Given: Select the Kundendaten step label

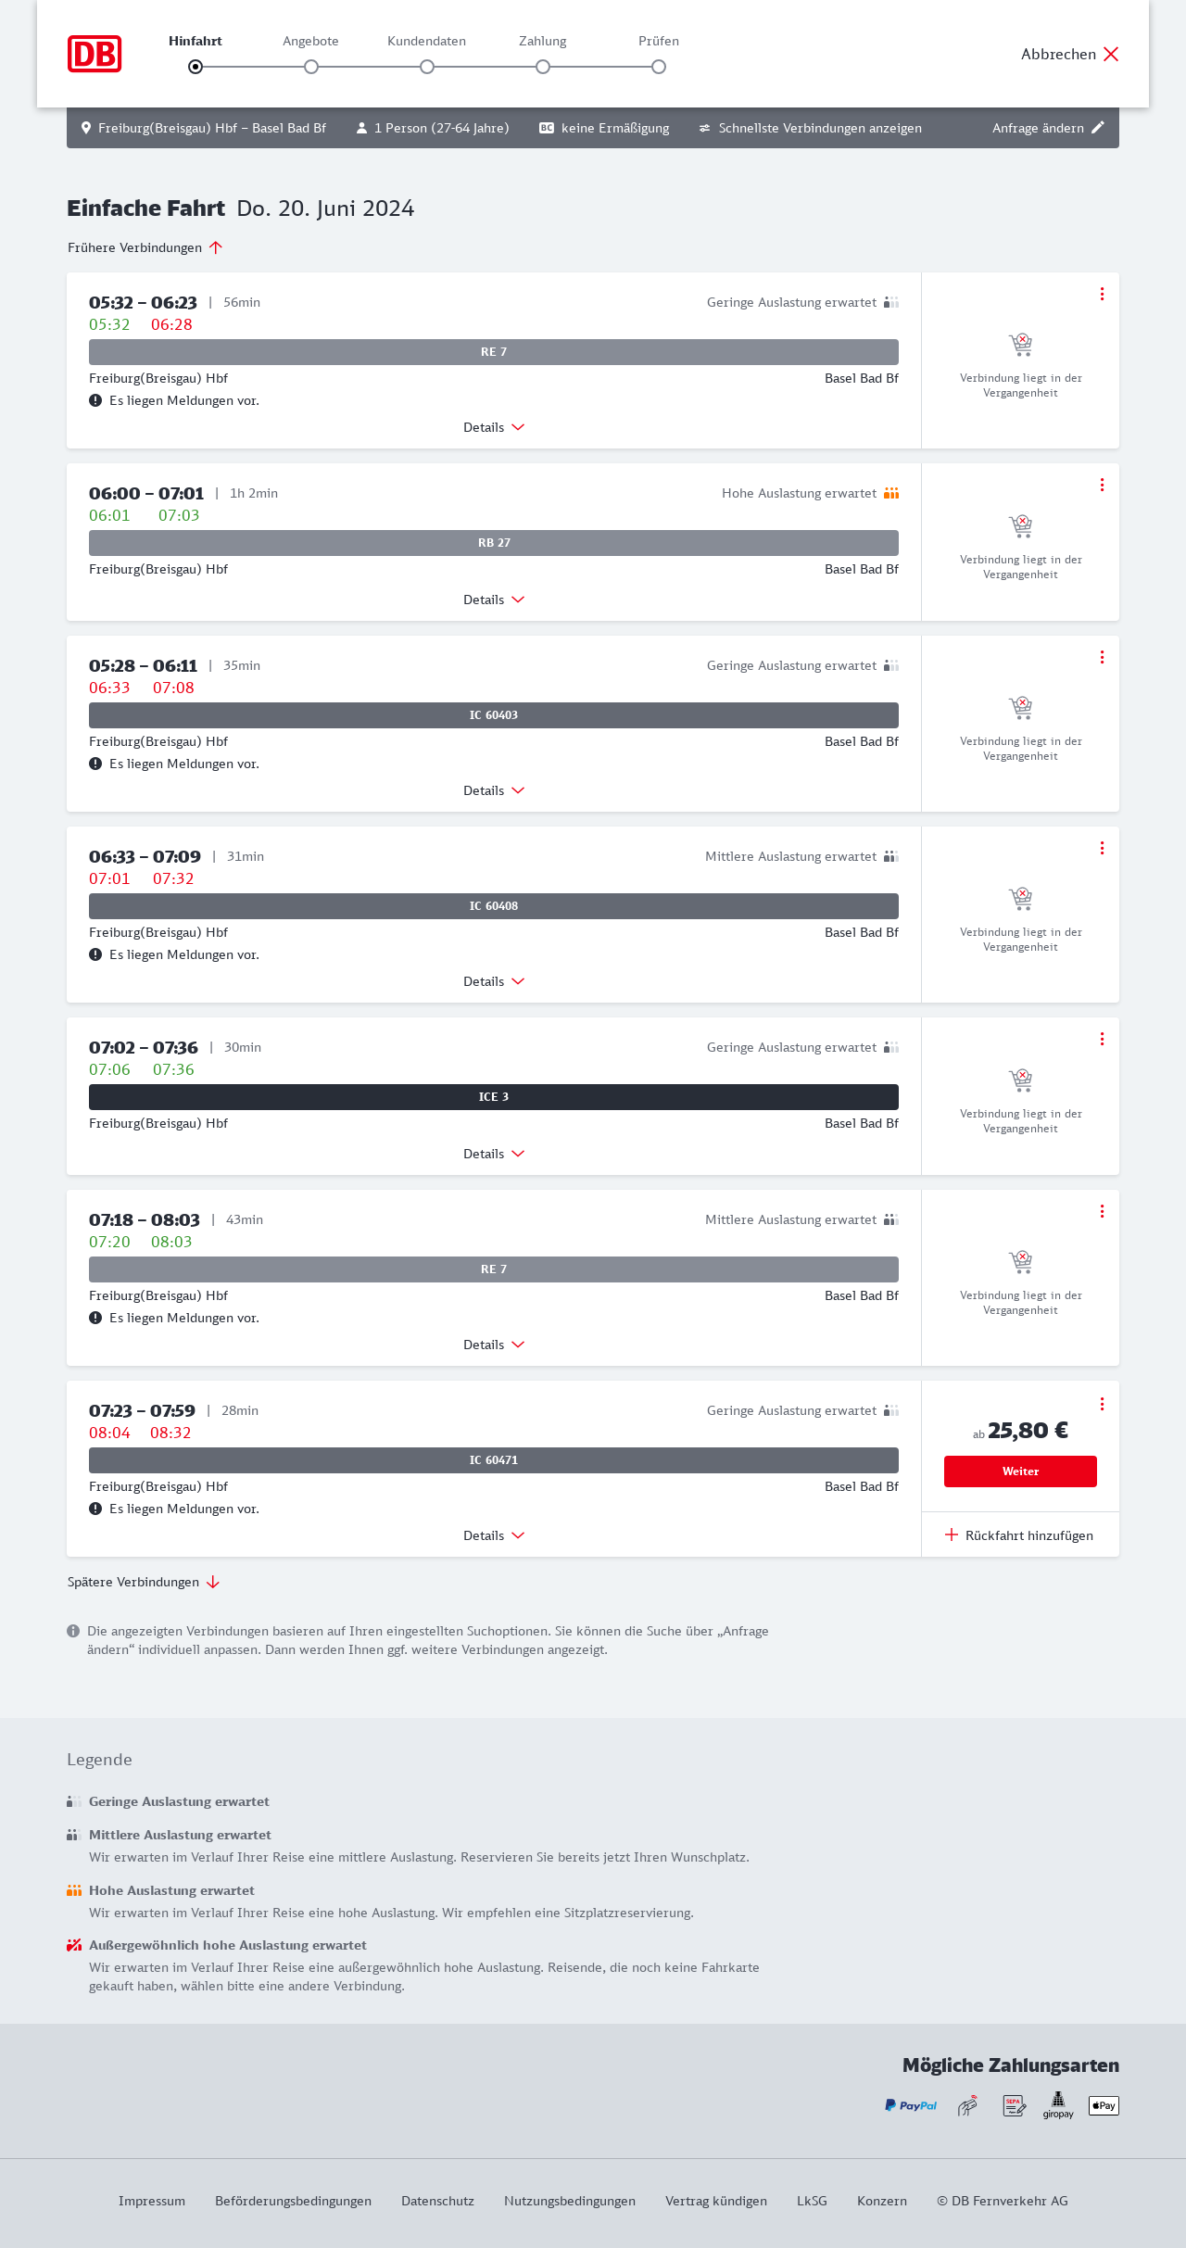Looking at the screenshot, I should (x=426, y=41).
